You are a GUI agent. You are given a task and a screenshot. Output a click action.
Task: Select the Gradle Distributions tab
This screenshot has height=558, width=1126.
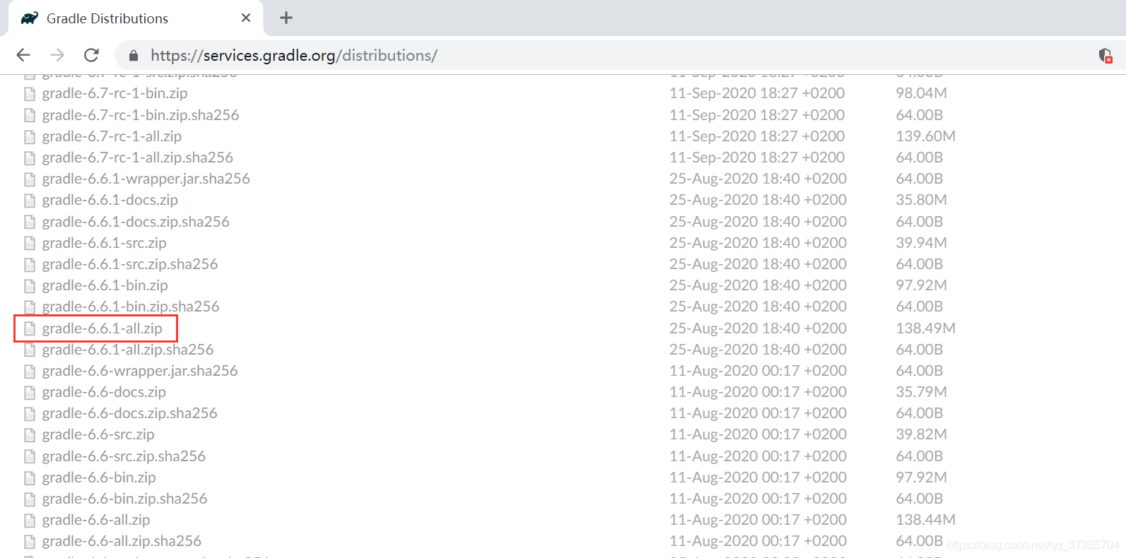pos(136,18)
